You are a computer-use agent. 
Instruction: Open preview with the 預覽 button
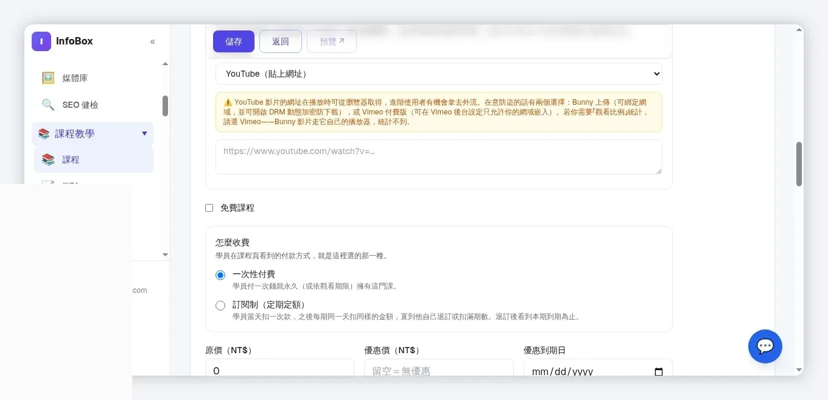coord(332,41)
